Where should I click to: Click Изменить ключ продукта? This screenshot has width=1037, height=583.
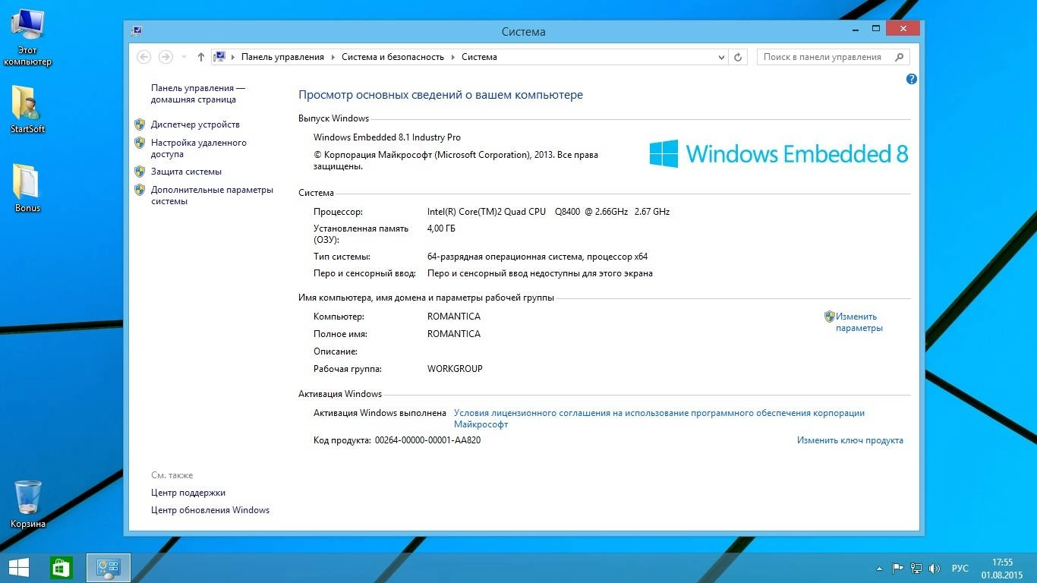tap(850, 440)
